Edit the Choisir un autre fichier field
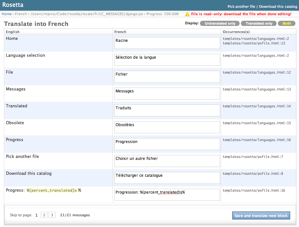The width and height of the screenshot is (299, 227). (167, 161)
